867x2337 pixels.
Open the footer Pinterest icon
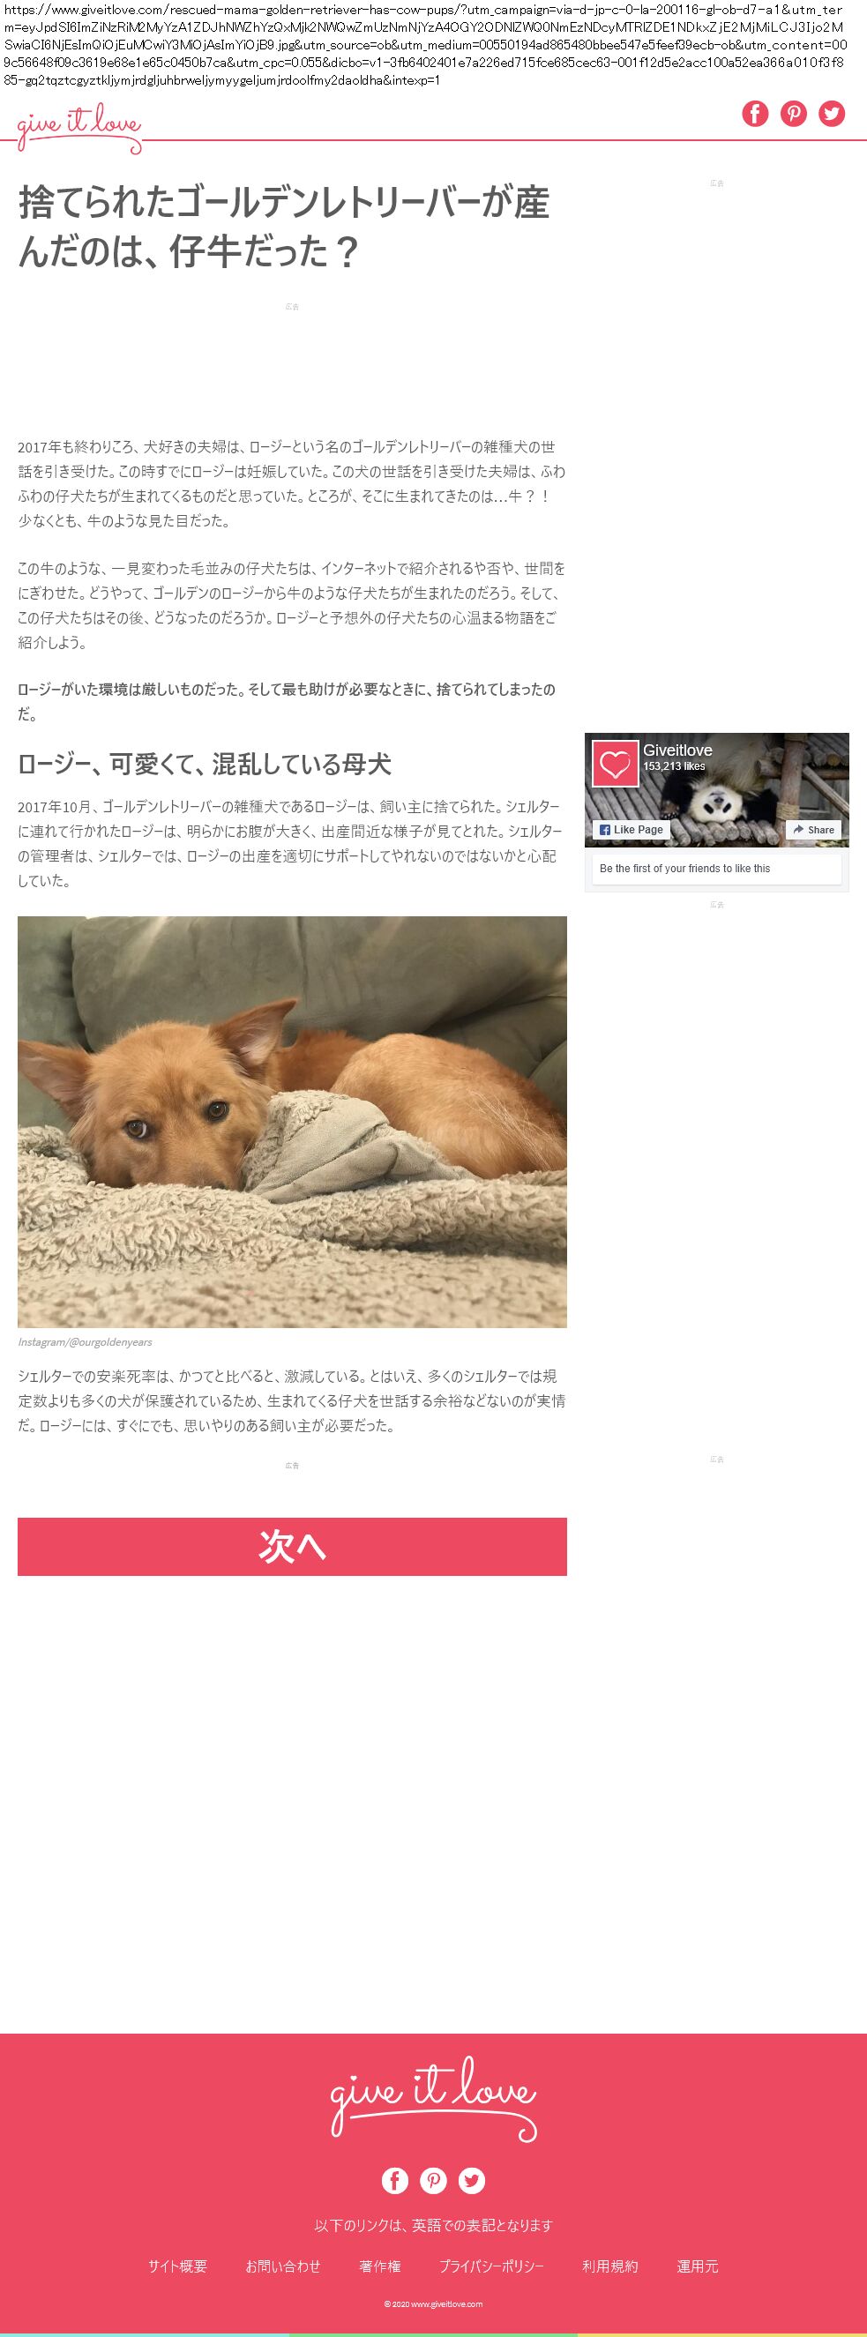434,2180
